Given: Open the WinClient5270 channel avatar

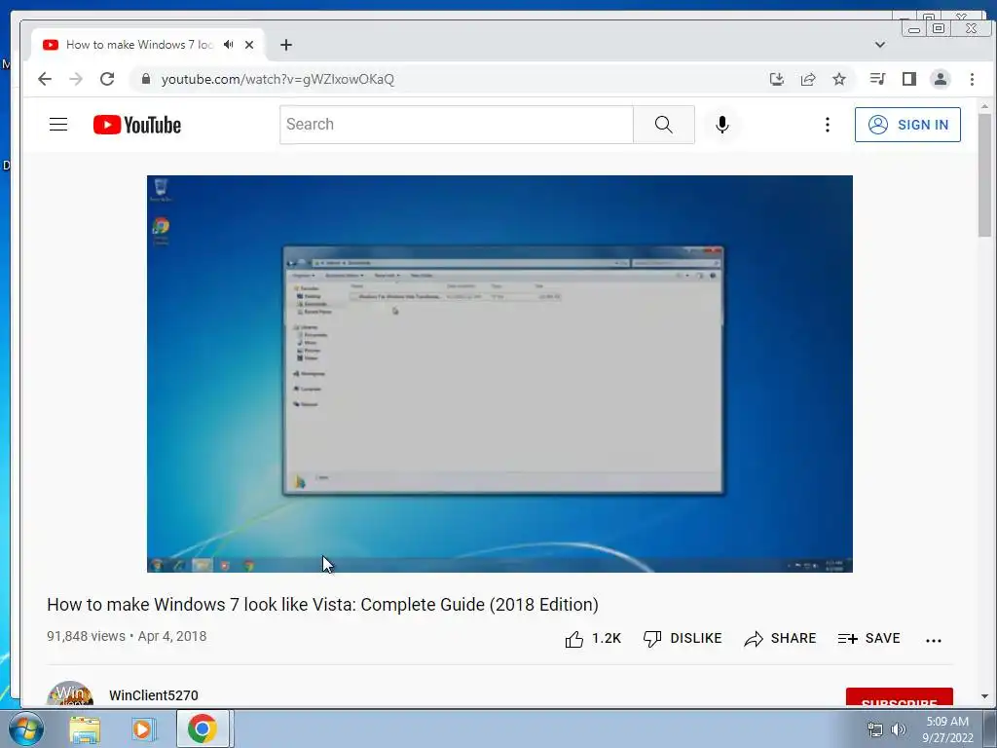Looking at the screenshot, I should pyautogui.click(x=70, y=693).
